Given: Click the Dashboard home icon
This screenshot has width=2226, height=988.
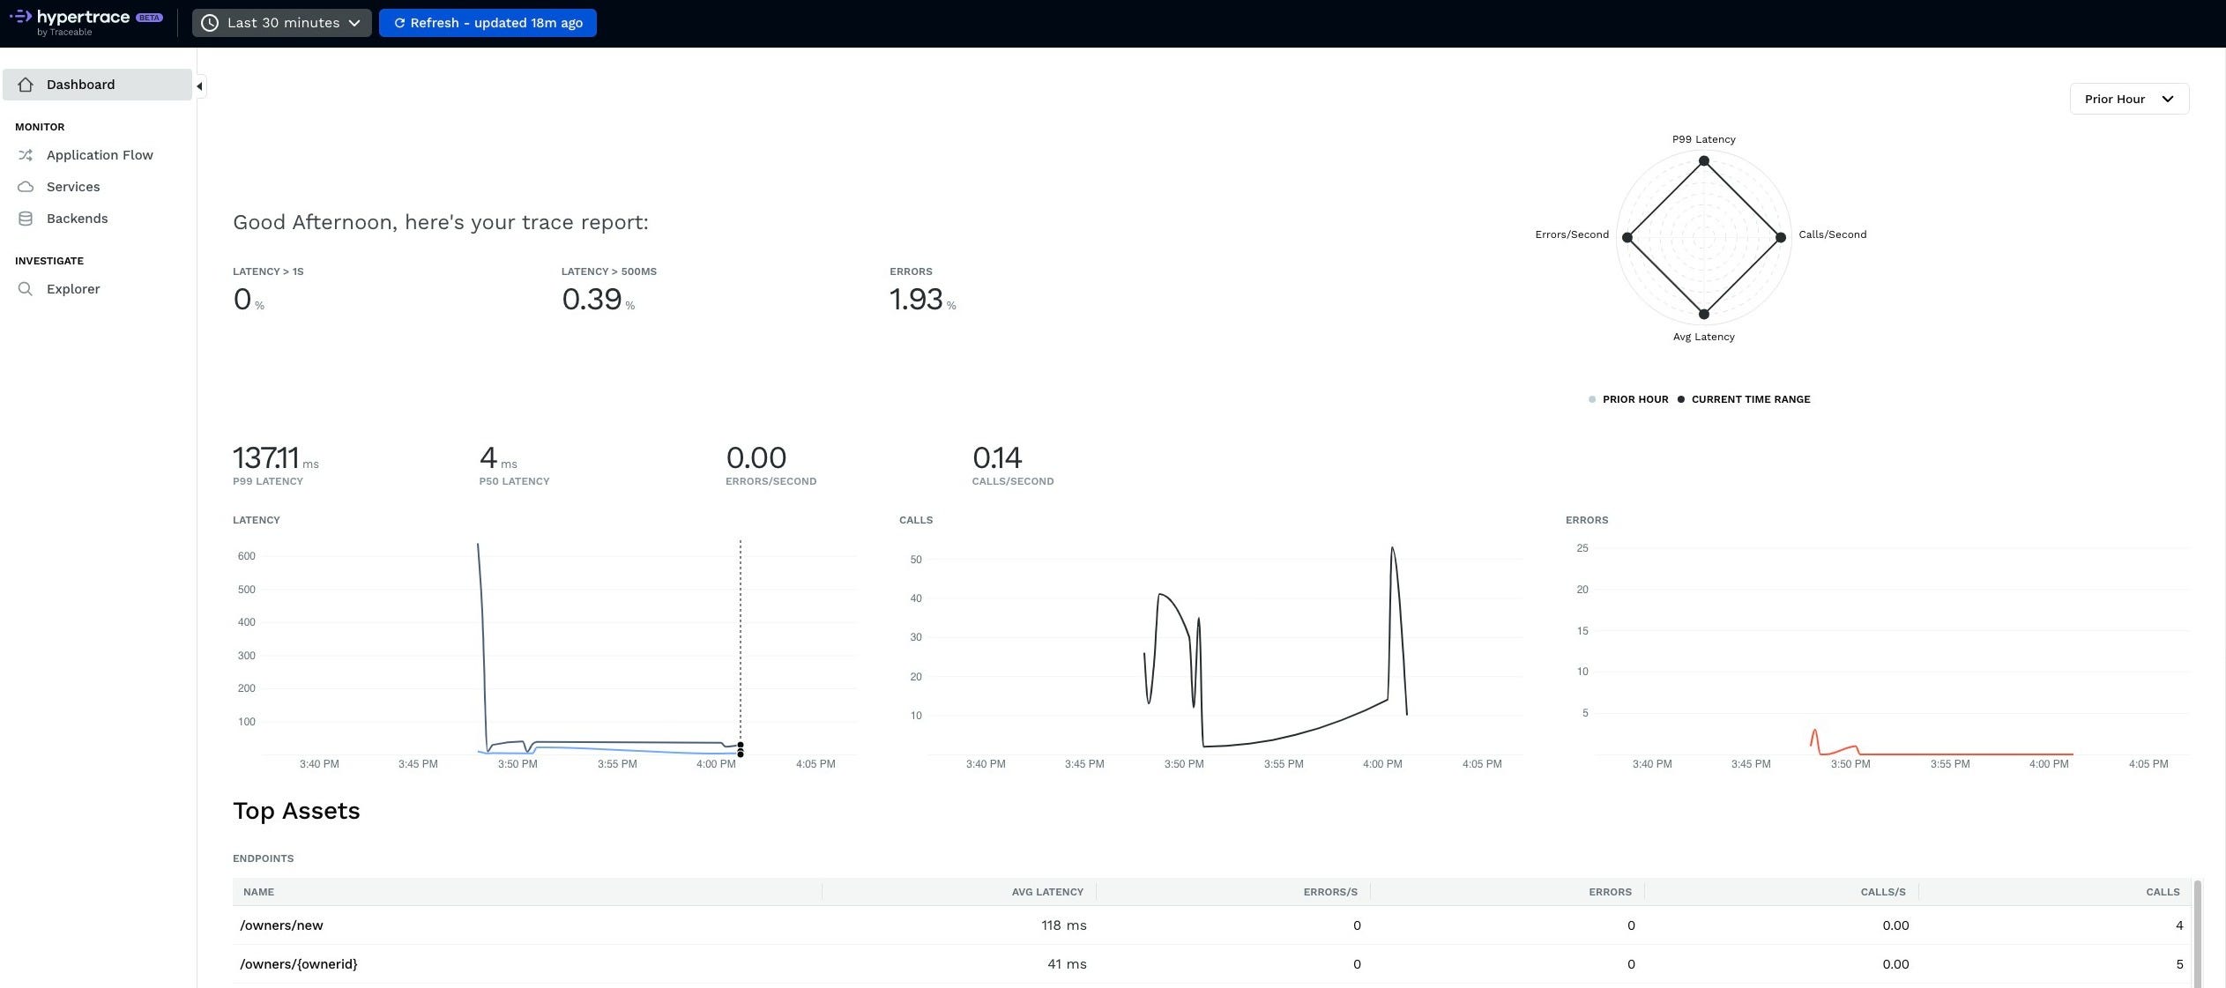Looking at the screenshot, I should point(26,85).
